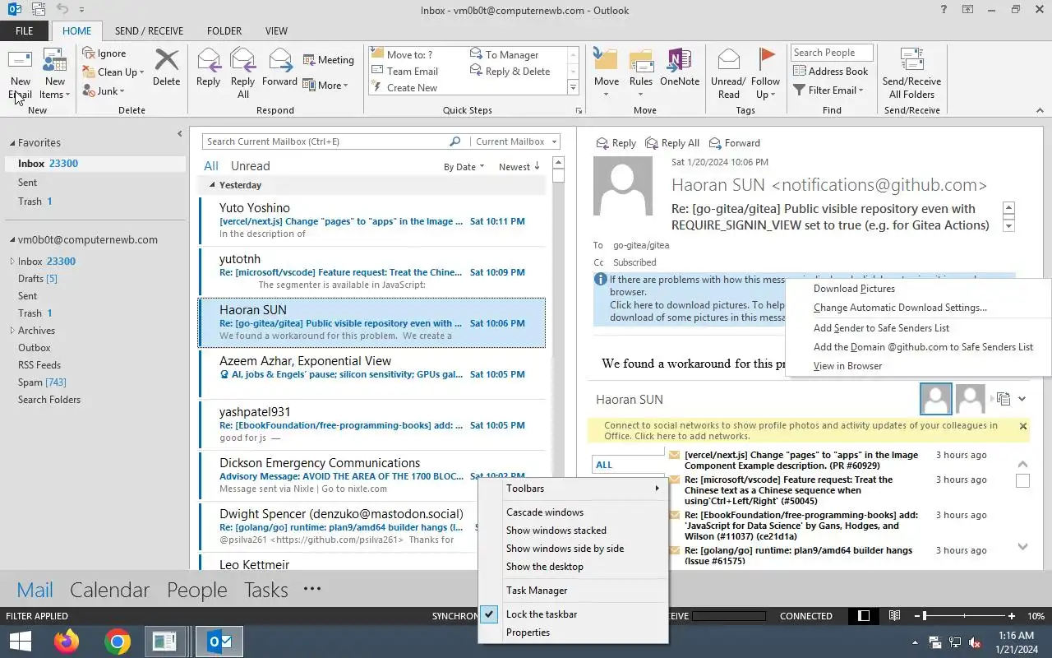This screenshot has height=658, width=1052.
Task: Click Forward in the reading pane
Action: coord(734,143)
